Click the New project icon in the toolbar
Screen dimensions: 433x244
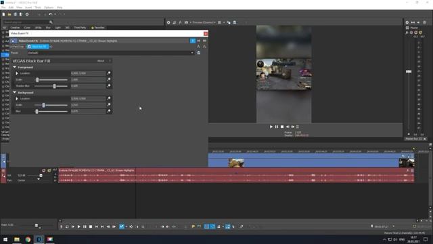point(3,14)
